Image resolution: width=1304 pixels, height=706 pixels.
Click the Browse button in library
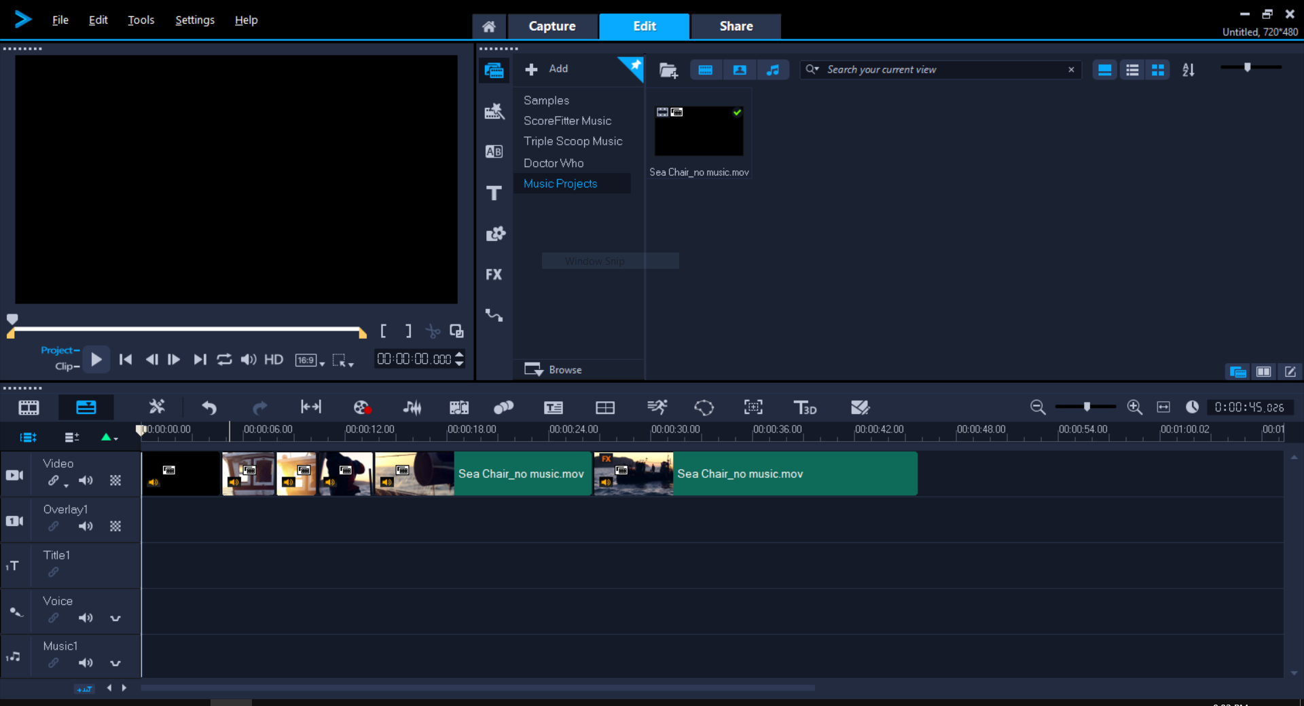(553, 369)
